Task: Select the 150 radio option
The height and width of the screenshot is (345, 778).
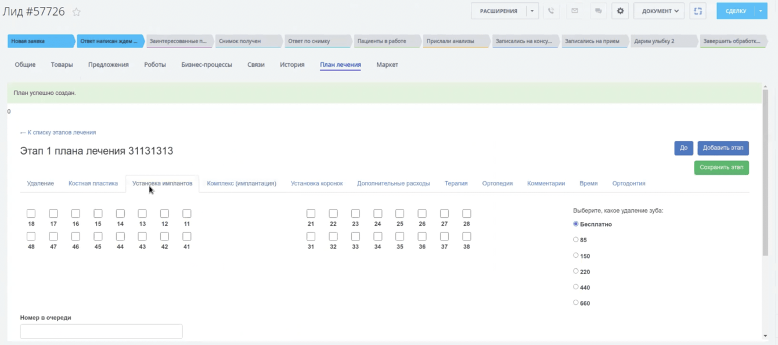Action: coord(576,256)
